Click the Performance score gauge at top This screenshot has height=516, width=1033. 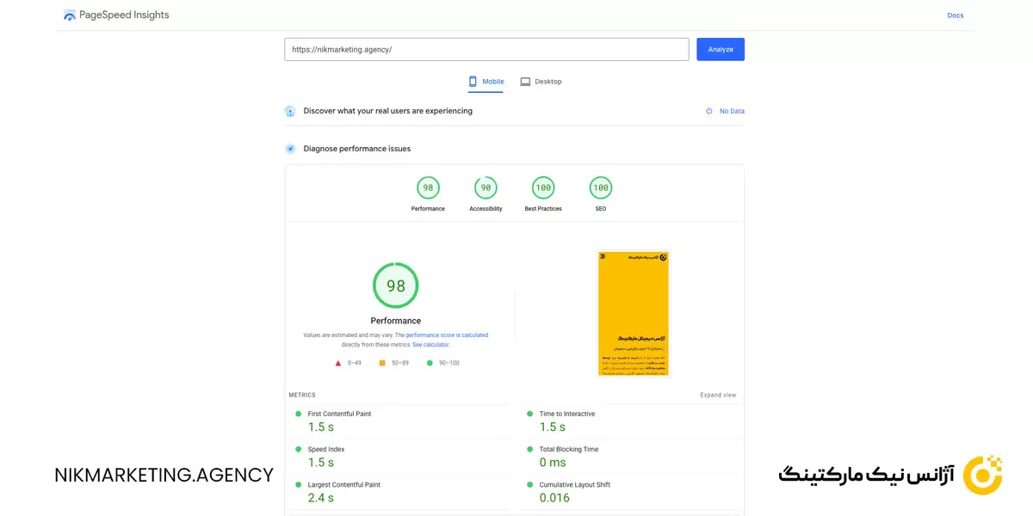(428, 187)
